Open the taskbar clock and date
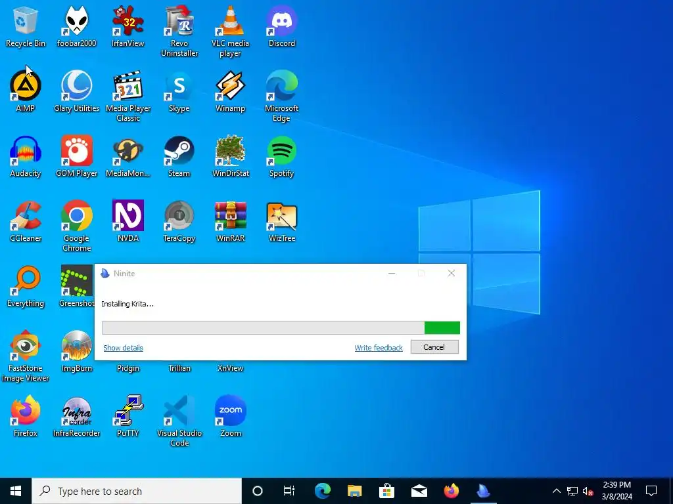 [x=616, y=491]
